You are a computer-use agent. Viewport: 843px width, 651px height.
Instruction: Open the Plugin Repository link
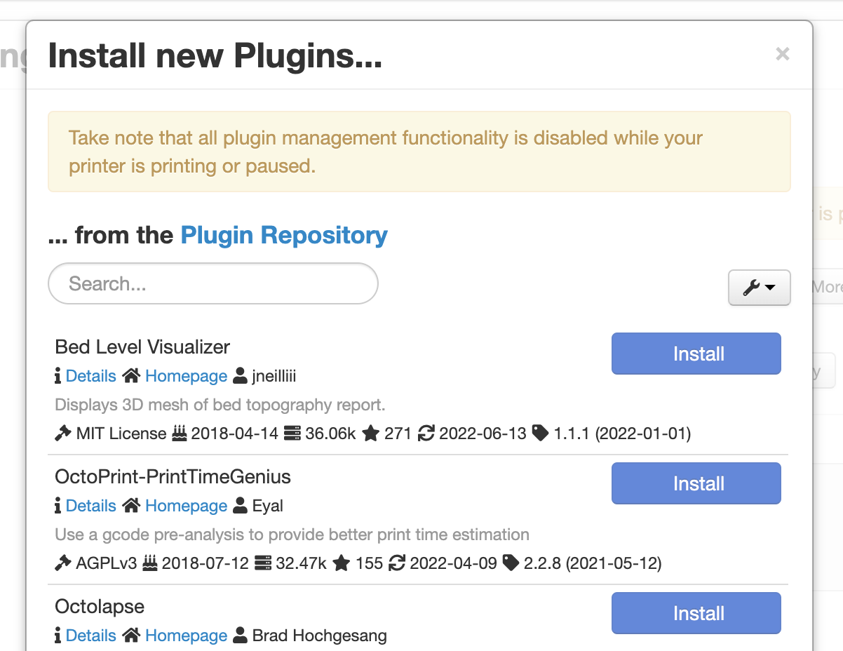[283, 235]
